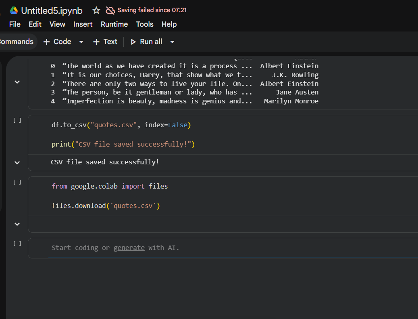Run all cells
This screenshot has width=418, height=319.
pyautogui.click(x=146, y=42)
